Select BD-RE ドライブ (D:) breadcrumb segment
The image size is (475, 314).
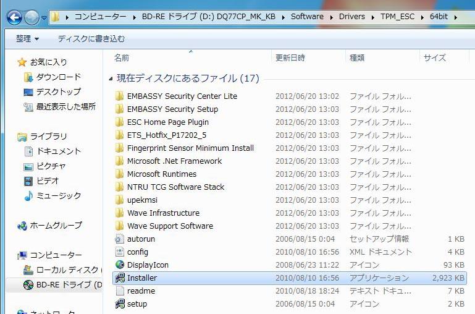[208, 17]
